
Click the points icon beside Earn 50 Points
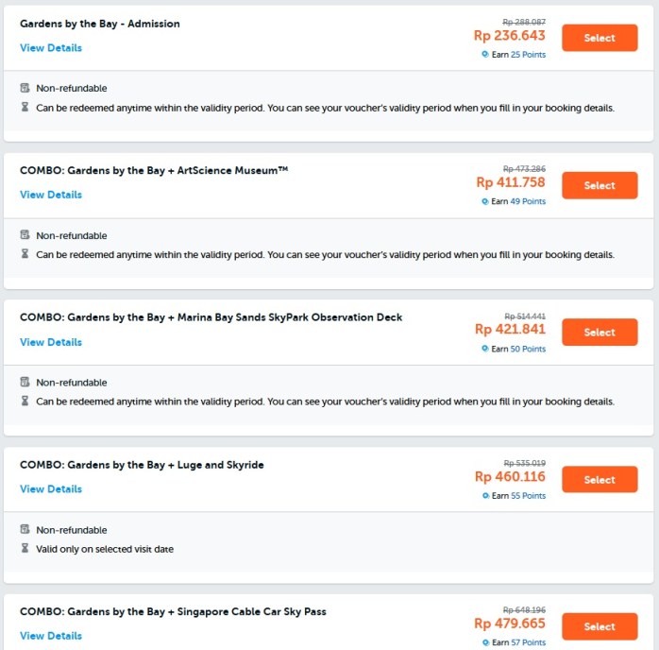(x=485, y=349)
